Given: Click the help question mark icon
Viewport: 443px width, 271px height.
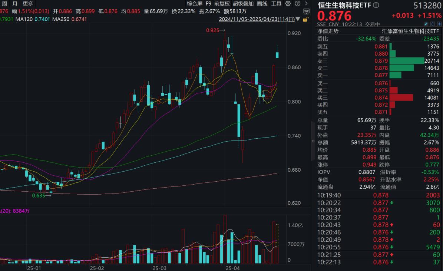Looking at the screenshot, I should pyautogui.click(x=297, y=4).
